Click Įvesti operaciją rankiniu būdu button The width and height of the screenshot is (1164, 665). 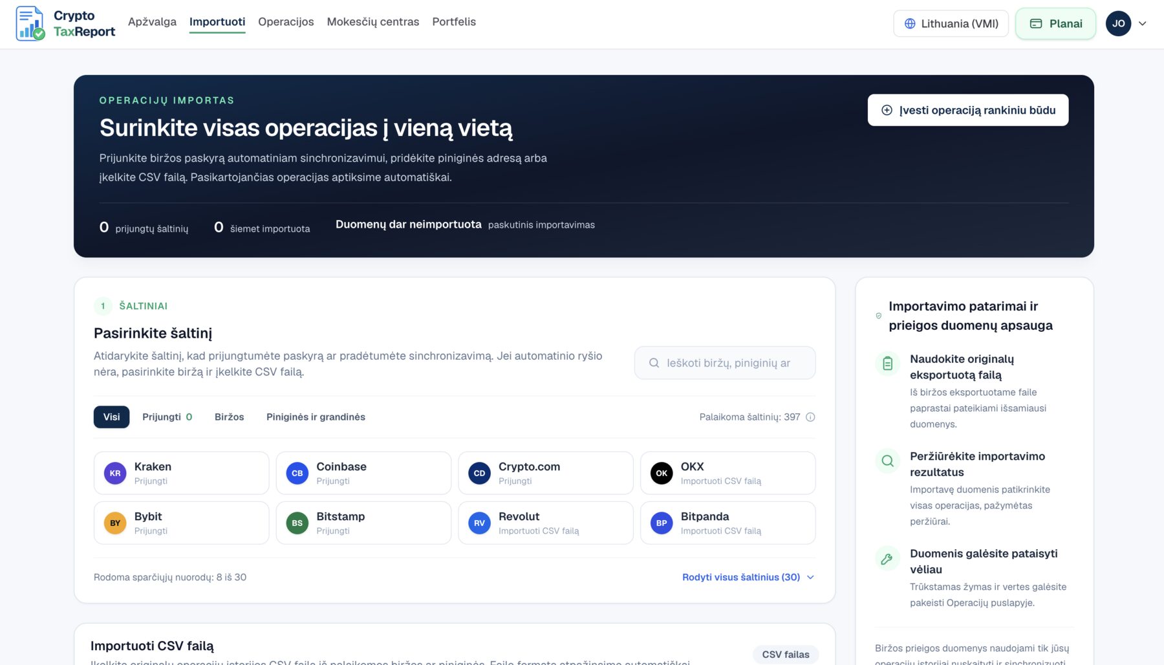(x=968, y=110)
